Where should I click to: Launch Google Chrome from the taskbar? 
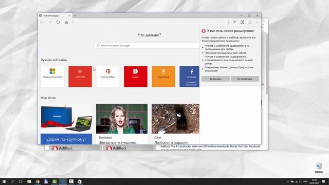click(38, 181)
